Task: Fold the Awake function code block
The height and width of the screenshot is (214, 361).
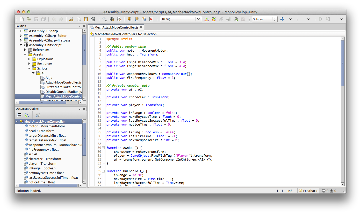Action: point(103,148)
